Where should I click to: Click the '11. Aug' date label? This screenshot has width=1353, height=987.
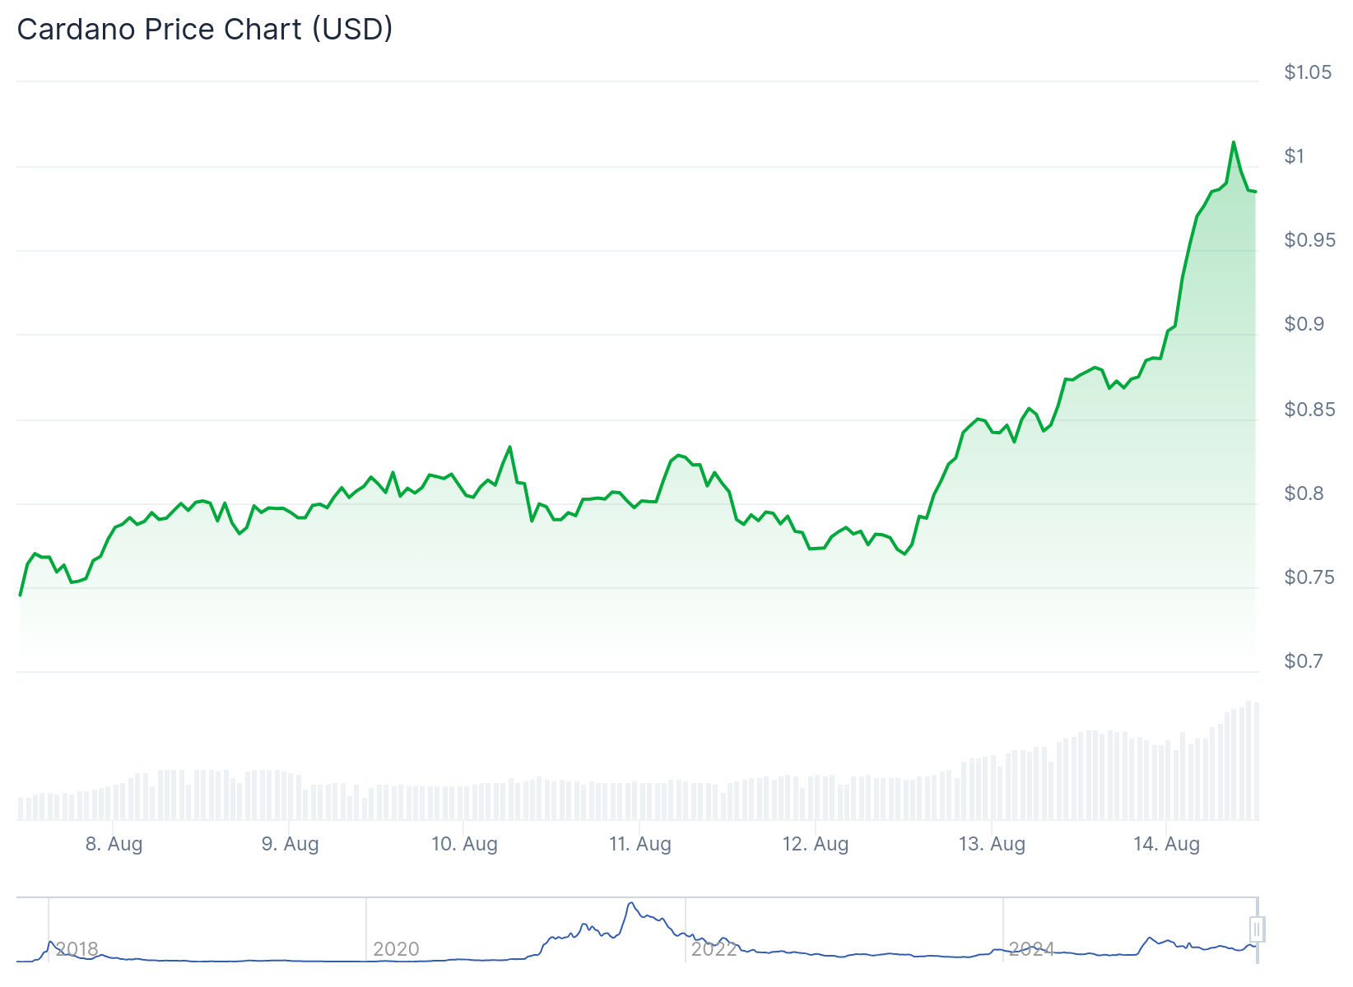pyautogui.click(x=640, y=844)
